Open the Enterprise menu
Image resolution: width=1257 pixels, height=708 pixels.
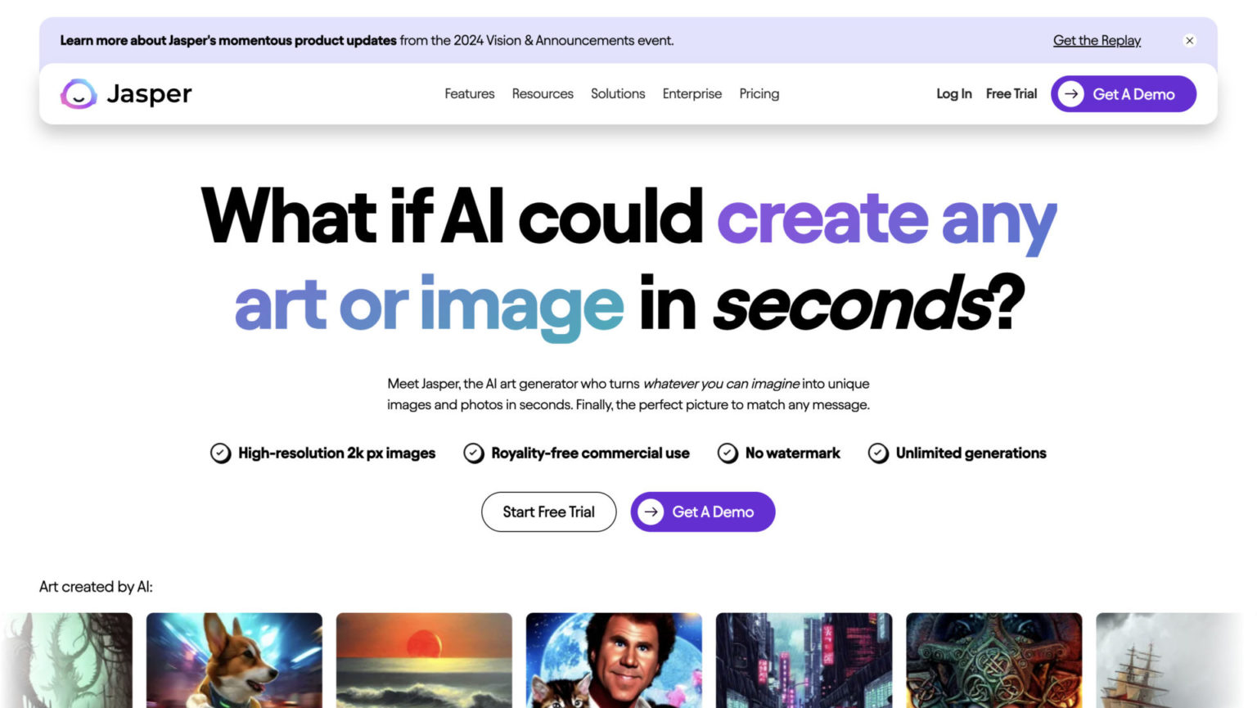[x=692, y=94]
